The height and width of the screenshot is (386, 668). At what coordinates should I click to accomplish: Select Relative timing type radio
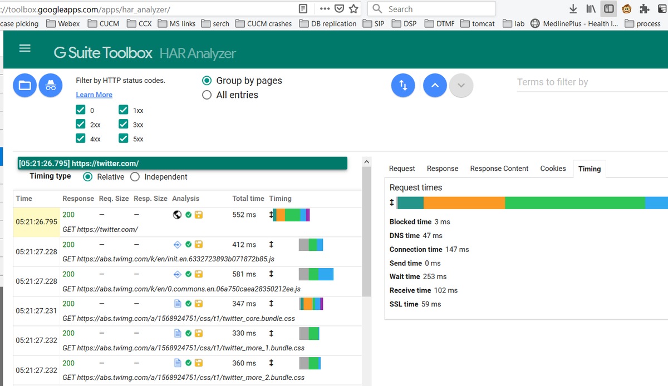point(87,177)
